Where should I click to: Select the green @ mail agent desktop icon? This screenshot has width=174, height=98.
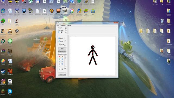tap(10, 41)
